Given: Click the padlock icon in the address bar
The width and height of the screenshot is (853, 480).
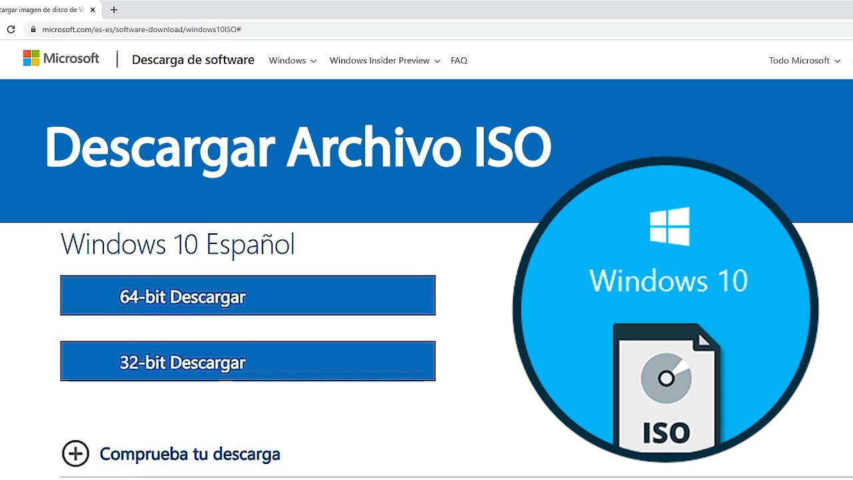Looking at the screenshot, I should coord(33,29).
